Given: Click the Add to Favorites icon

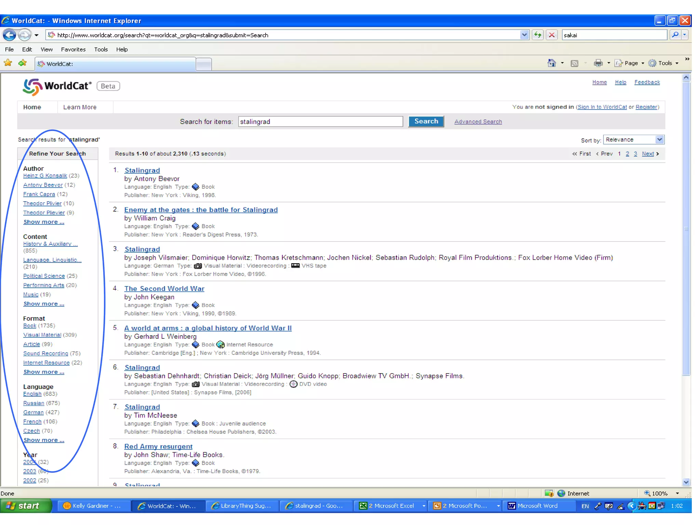Looking at the screenshot, I should 23,63.
